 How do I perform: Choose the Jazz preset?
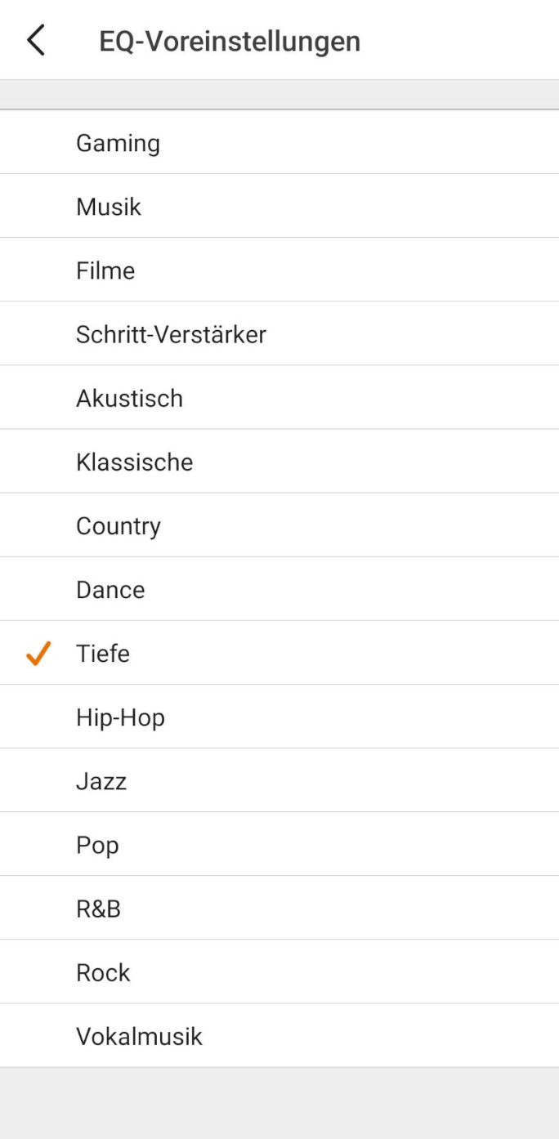278,781
